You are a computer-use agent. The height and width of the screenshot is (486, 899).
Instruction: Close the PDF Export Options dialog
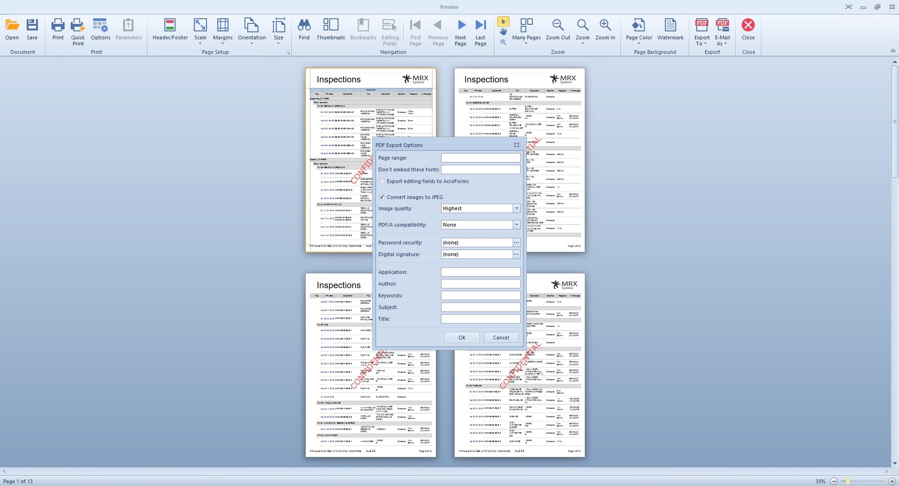pos(517,145)
